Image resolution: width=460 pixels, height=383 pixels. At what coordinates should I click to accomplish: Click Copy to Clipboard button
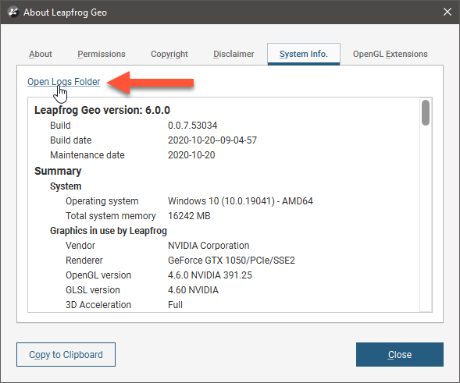point(66,355)
